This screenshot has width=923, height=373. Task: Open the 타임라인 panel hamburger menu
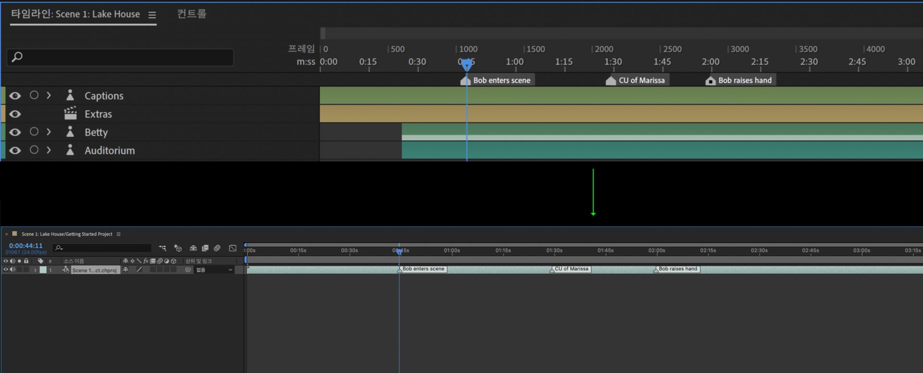(x=152, y=15)
